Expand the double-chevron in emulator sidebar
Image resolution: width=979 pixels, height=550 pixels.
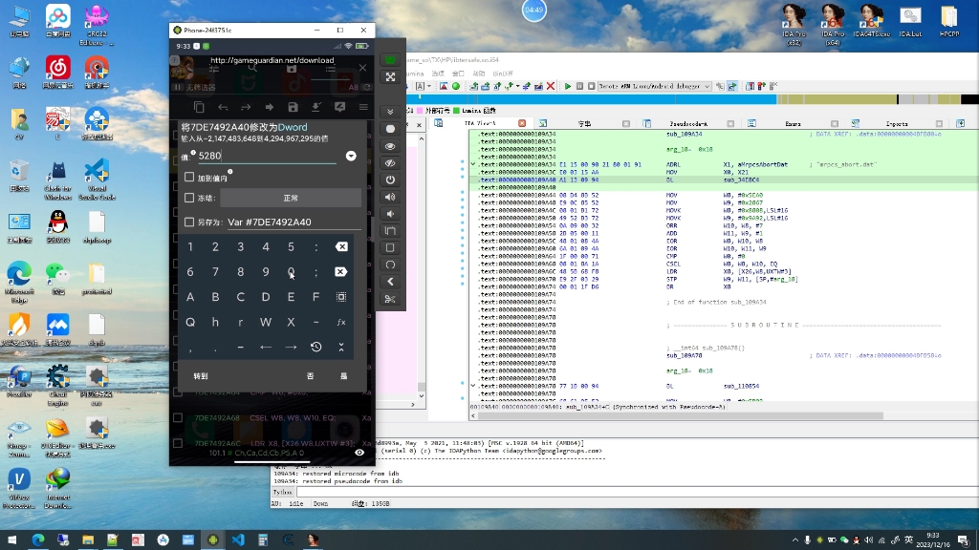[x=390, y=111]
